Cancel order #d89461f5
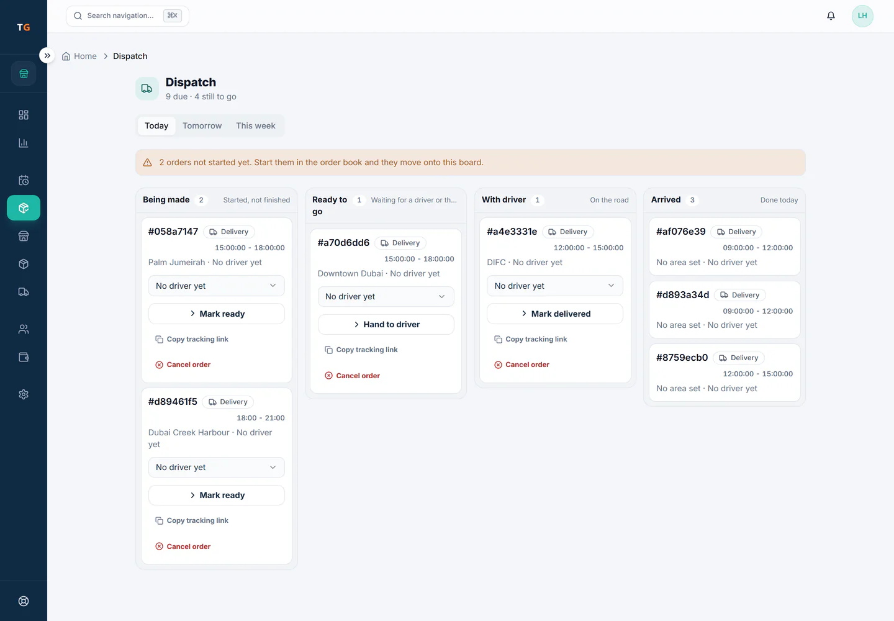This screenshot has width=894, height=621. pyautogui.click(x=183, y=546)
